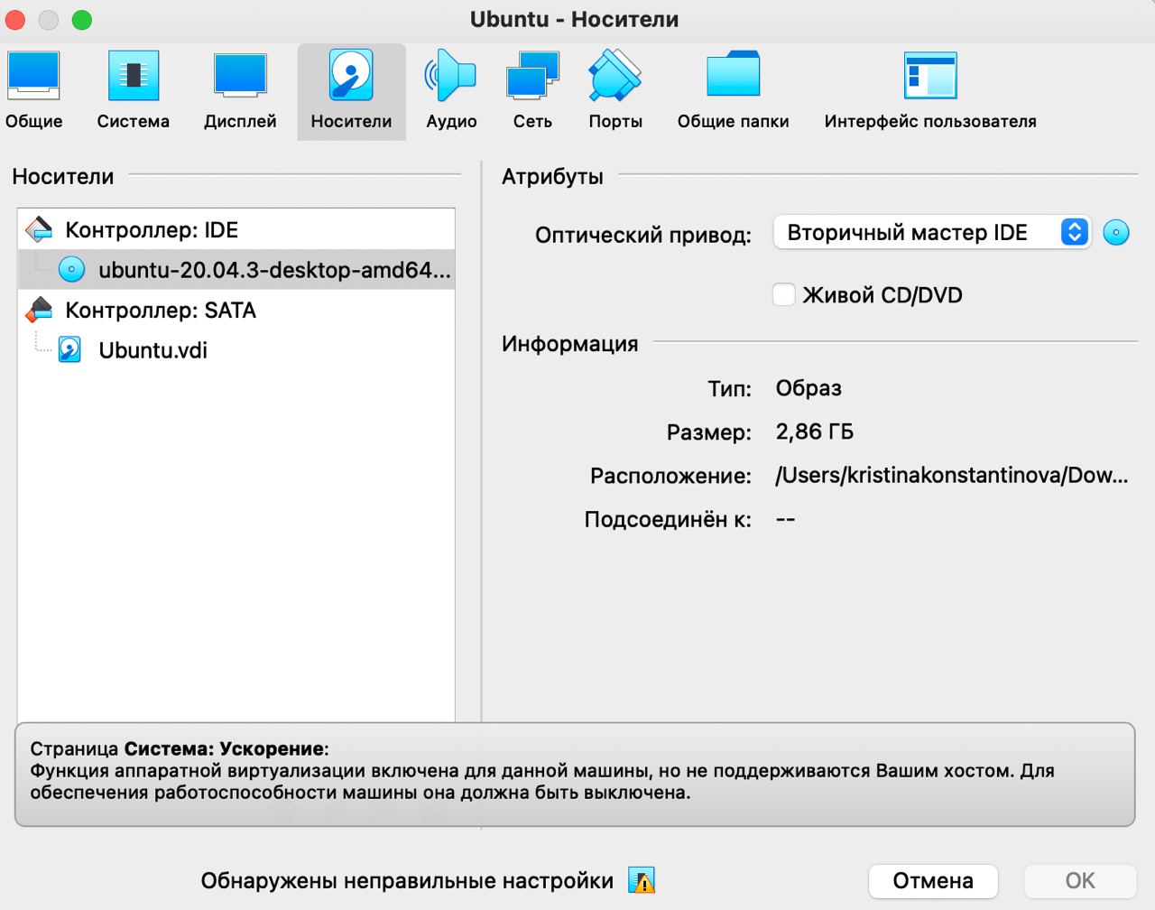Screen dimensions: 1155x910
Task: Close the Ubuntu settings window
Action: coord(15,20)
